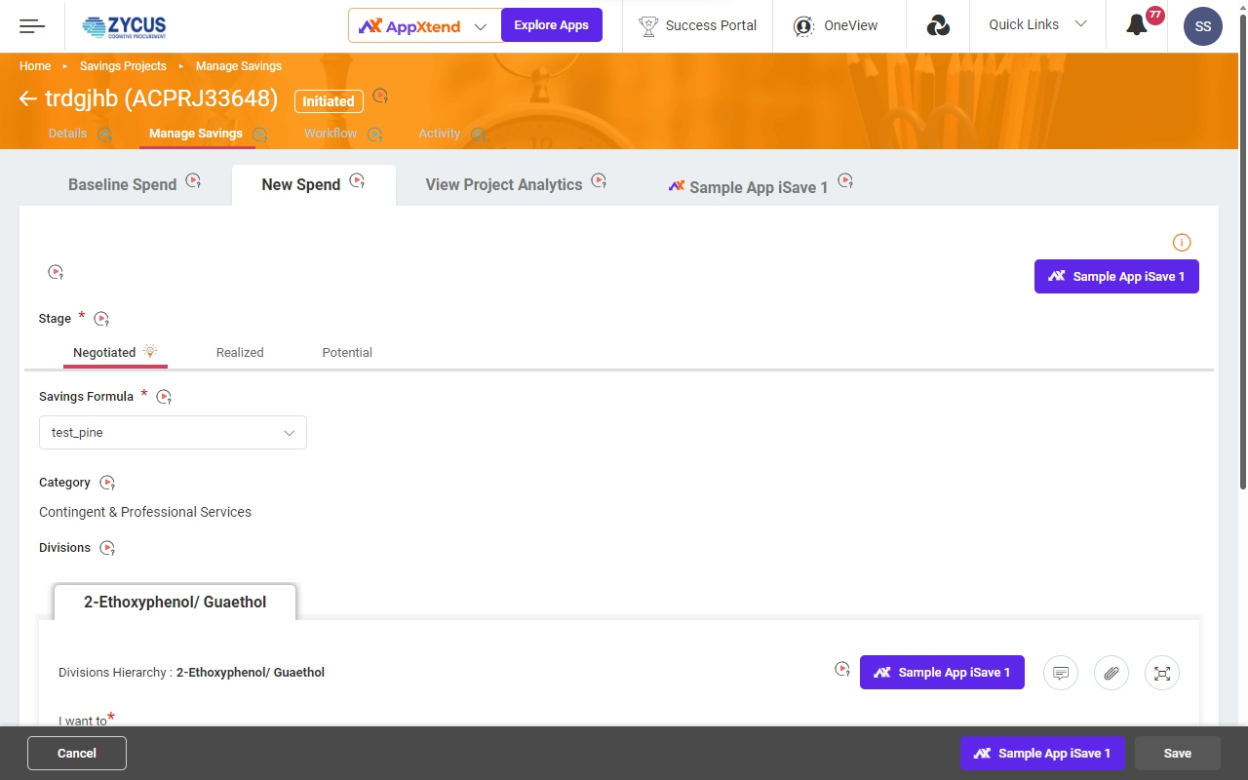Open the SS user profile avatar
Viewport: 1248px width, 780px height.
[x=1203, y=26]
